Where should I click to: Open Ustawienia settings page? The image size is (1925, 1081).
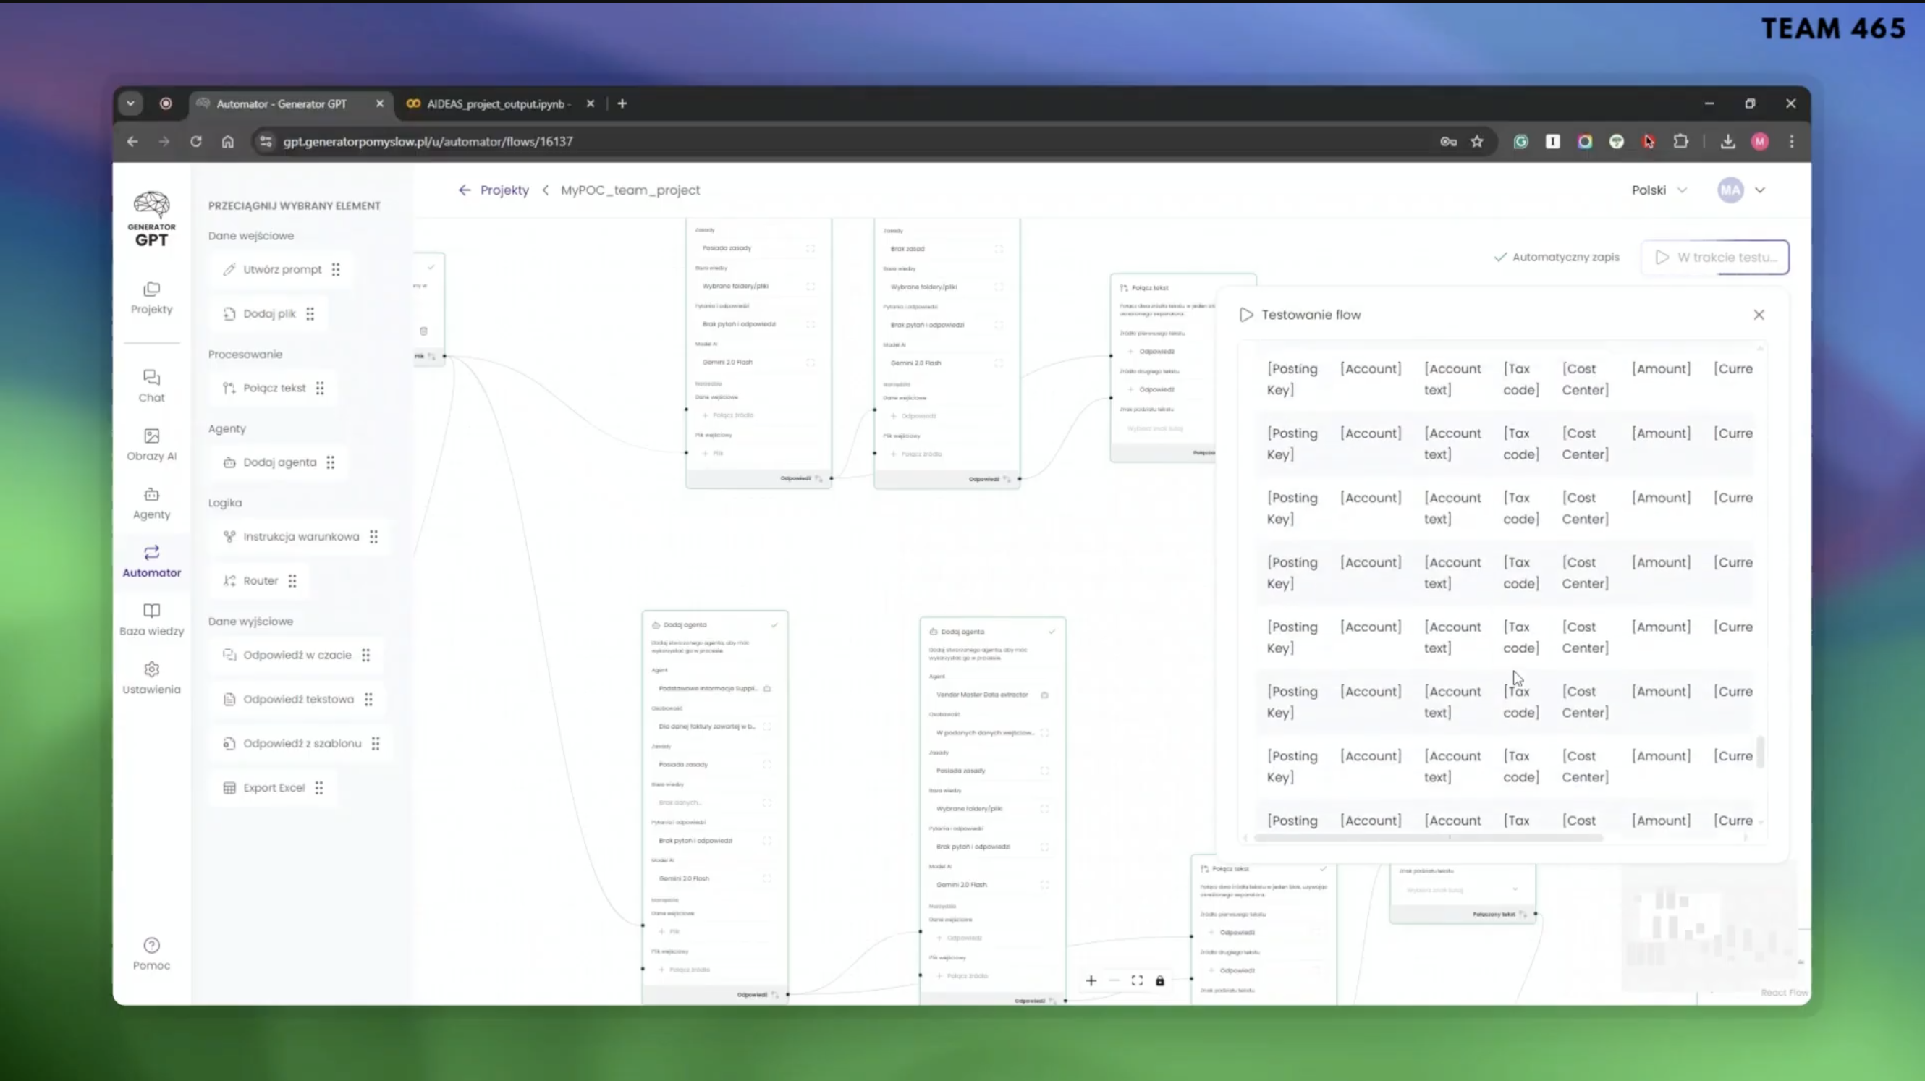151,677
